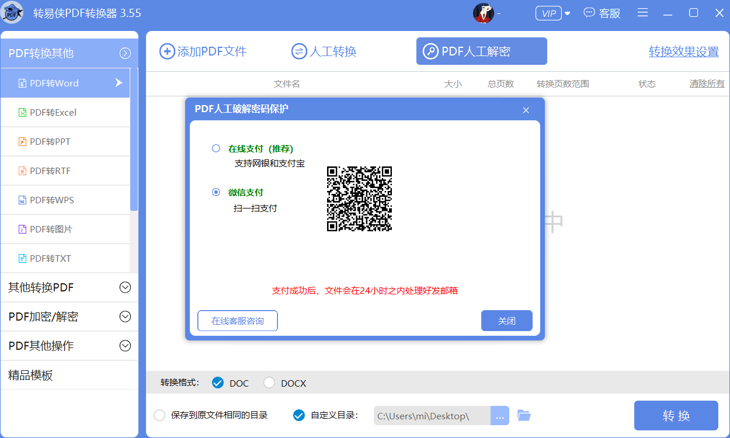Click the PDF转RTF file icon
Image resolution: width=730 pixels, height=438 pixels.
tap(22, 171)
